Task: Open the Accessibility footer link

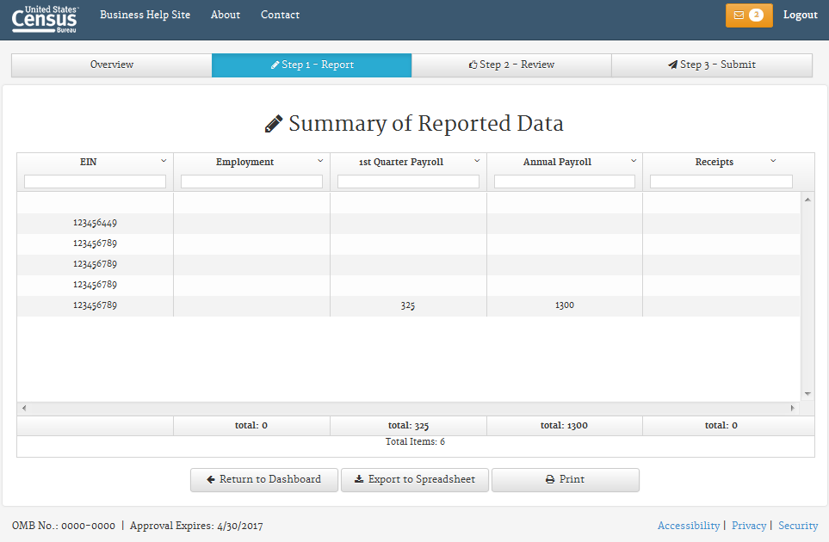Action: click(688, 526)
